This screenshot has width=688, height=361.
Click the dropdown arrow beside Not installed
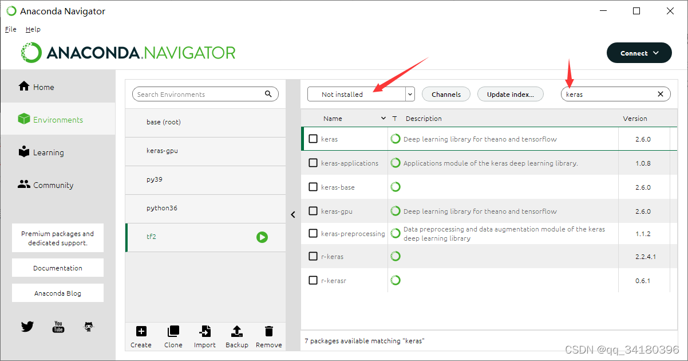point(410,94)
